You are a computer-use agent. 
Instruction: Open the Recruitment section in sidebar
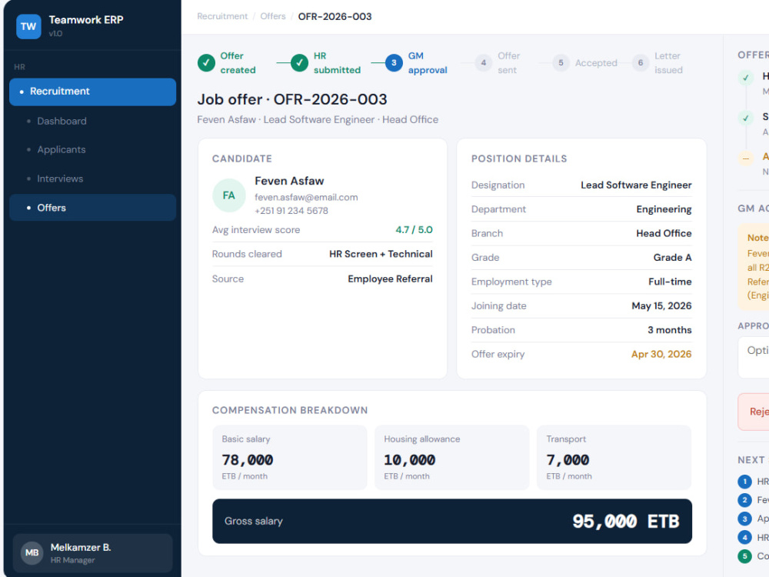click(93, 92)
